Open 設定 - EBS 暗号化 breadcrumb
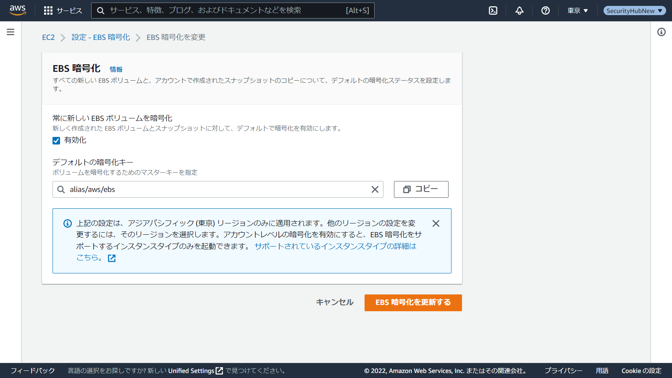Viewport: 672px width, 378px height. click(101, 37)
